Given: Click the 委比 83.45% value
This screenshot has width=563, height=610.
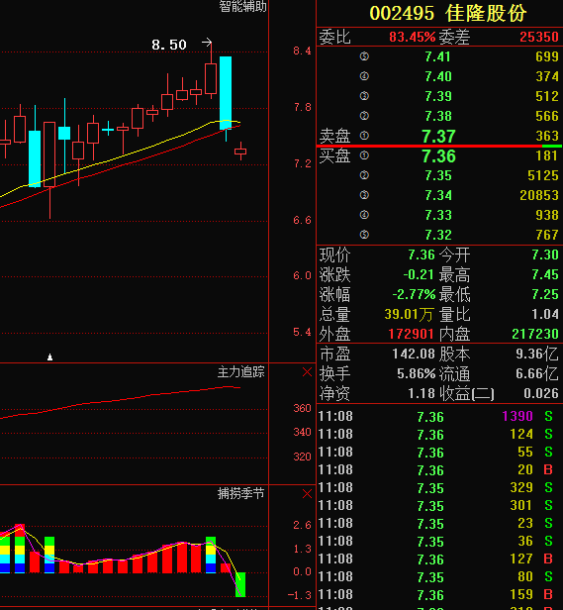Looking at the screenshot, I should (413, 37).
